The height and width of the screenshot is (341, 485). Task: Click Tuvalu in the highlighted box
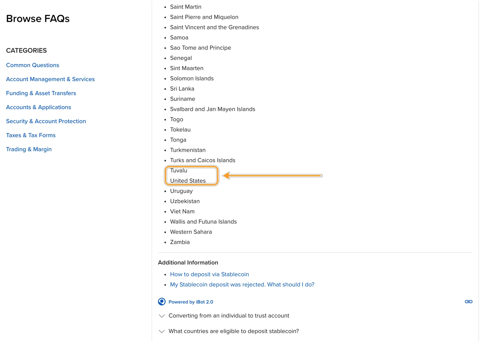(x=179, y=170)
